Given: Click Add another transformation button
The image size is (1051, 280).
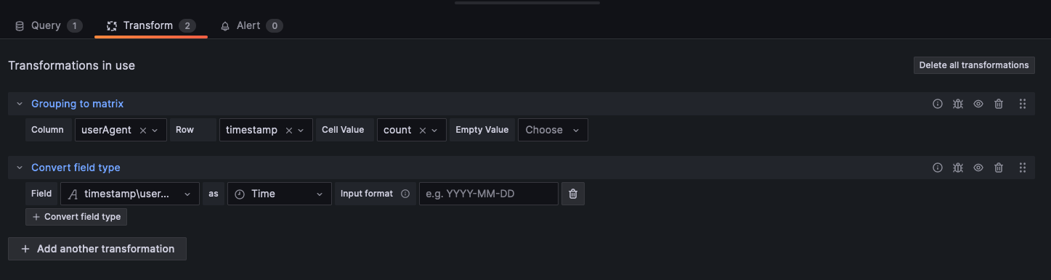Looking at the screenshot, I should coord(97,249).
